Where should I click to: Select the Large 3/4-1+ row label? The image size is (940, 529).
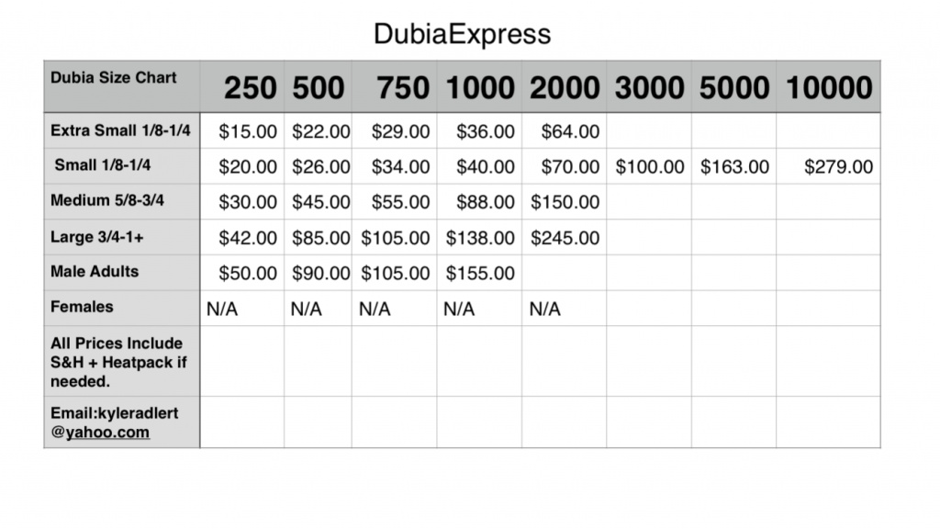point(97,237)
